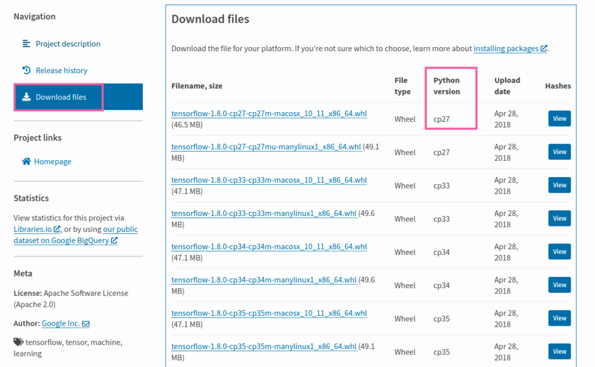
Task: Open the Libraries.io statistics link
Action: pyautogui.click(x=33, y=229)
